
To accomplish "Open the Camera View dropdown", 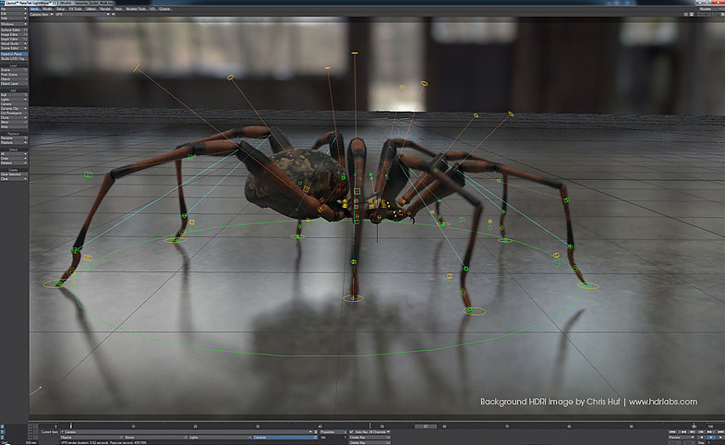I will pyautogui.click(x=42, y=16).
